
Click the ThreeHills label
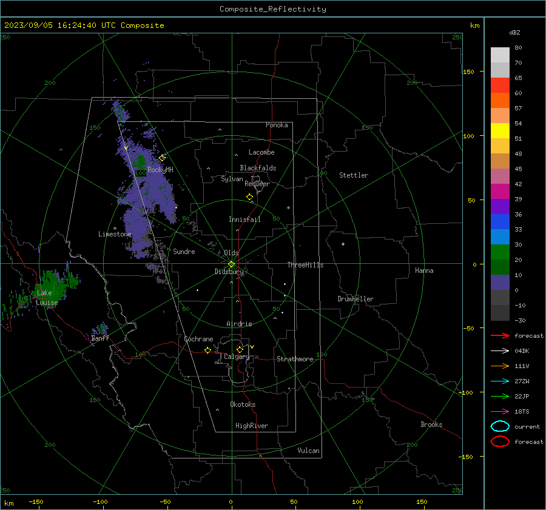tap(305, 265)
